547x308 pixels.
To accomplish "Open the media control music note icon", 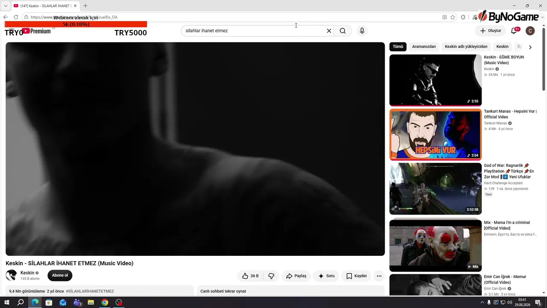I will [475, 17].
